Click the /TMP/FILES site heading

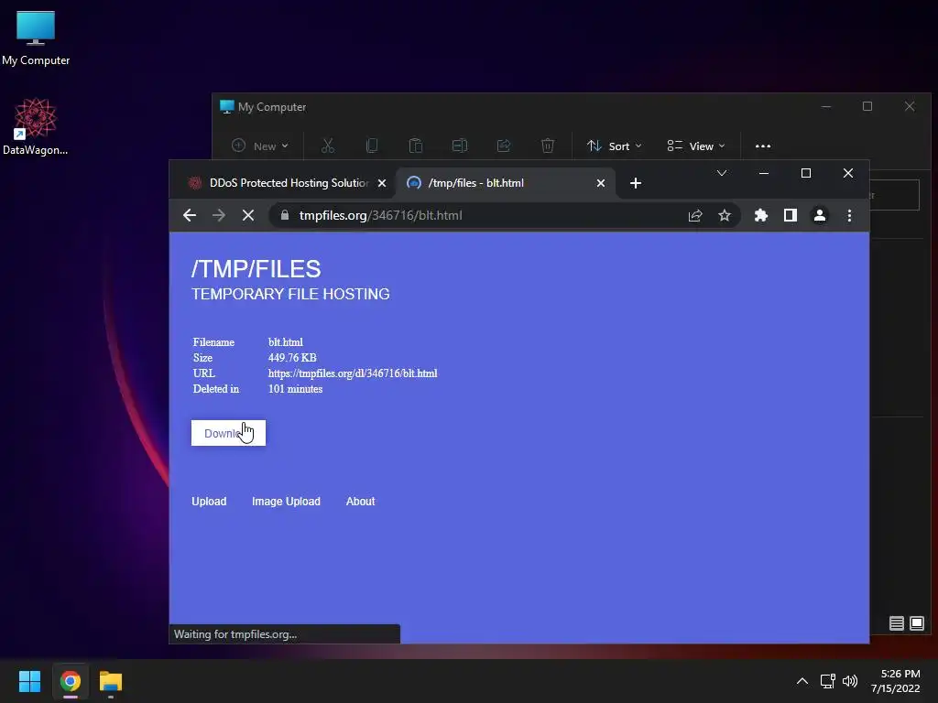point(256,269)
